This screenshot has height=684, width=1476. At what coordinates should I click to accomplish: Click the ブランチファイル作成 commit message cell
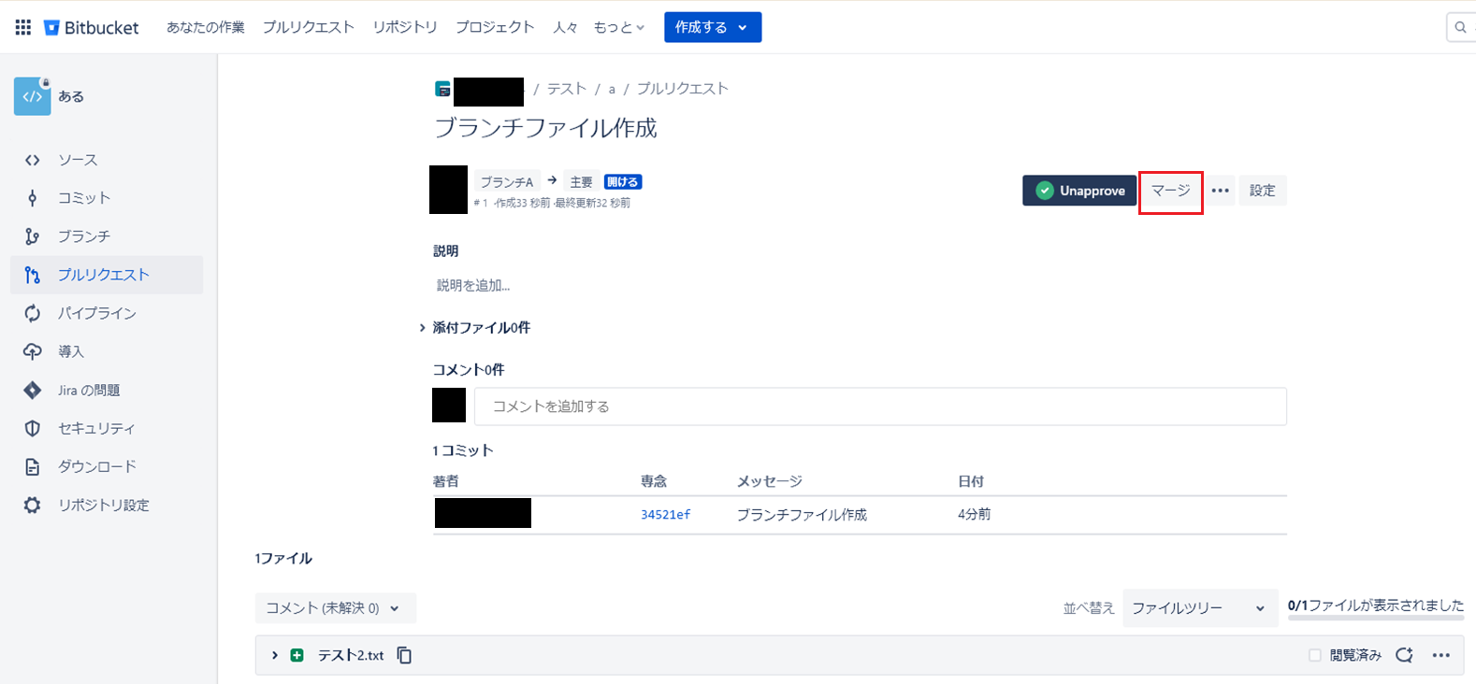point(802,515)
